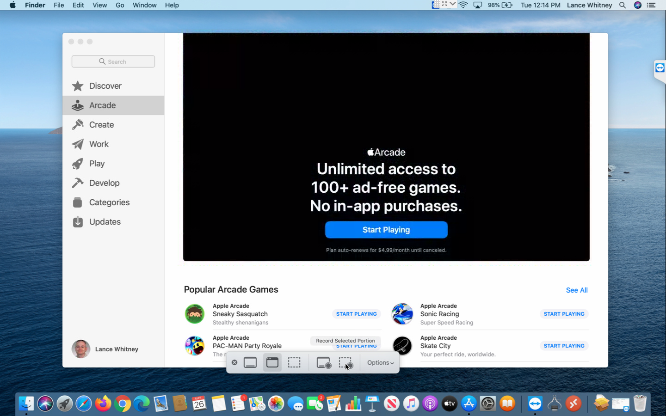Open Spotlight search in menu bar

click(x=623, y=5)
